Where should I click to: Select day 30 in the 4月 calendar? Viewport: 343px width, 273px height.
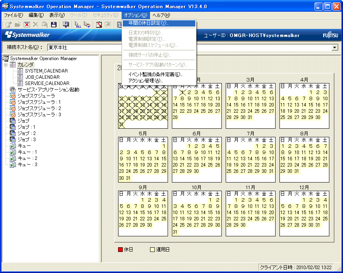pyautogui.click(x=318, y=117)
